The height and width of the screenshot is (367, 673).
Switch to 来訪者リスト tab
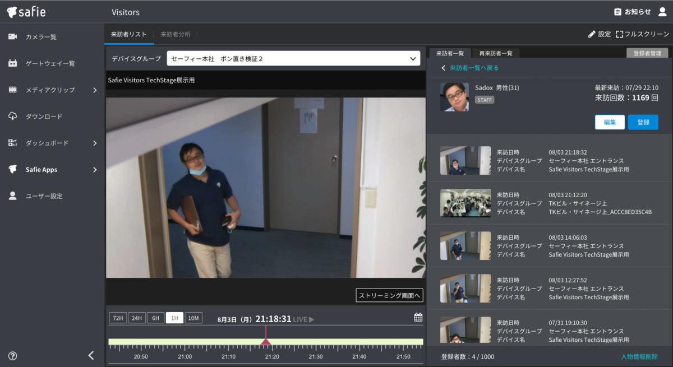click(129, 34)
